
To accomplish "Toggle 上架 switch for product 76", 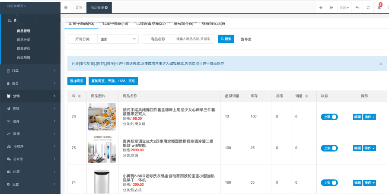I will tap(329, 117).
